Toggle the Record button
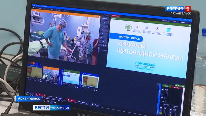 tap(41, 94)
